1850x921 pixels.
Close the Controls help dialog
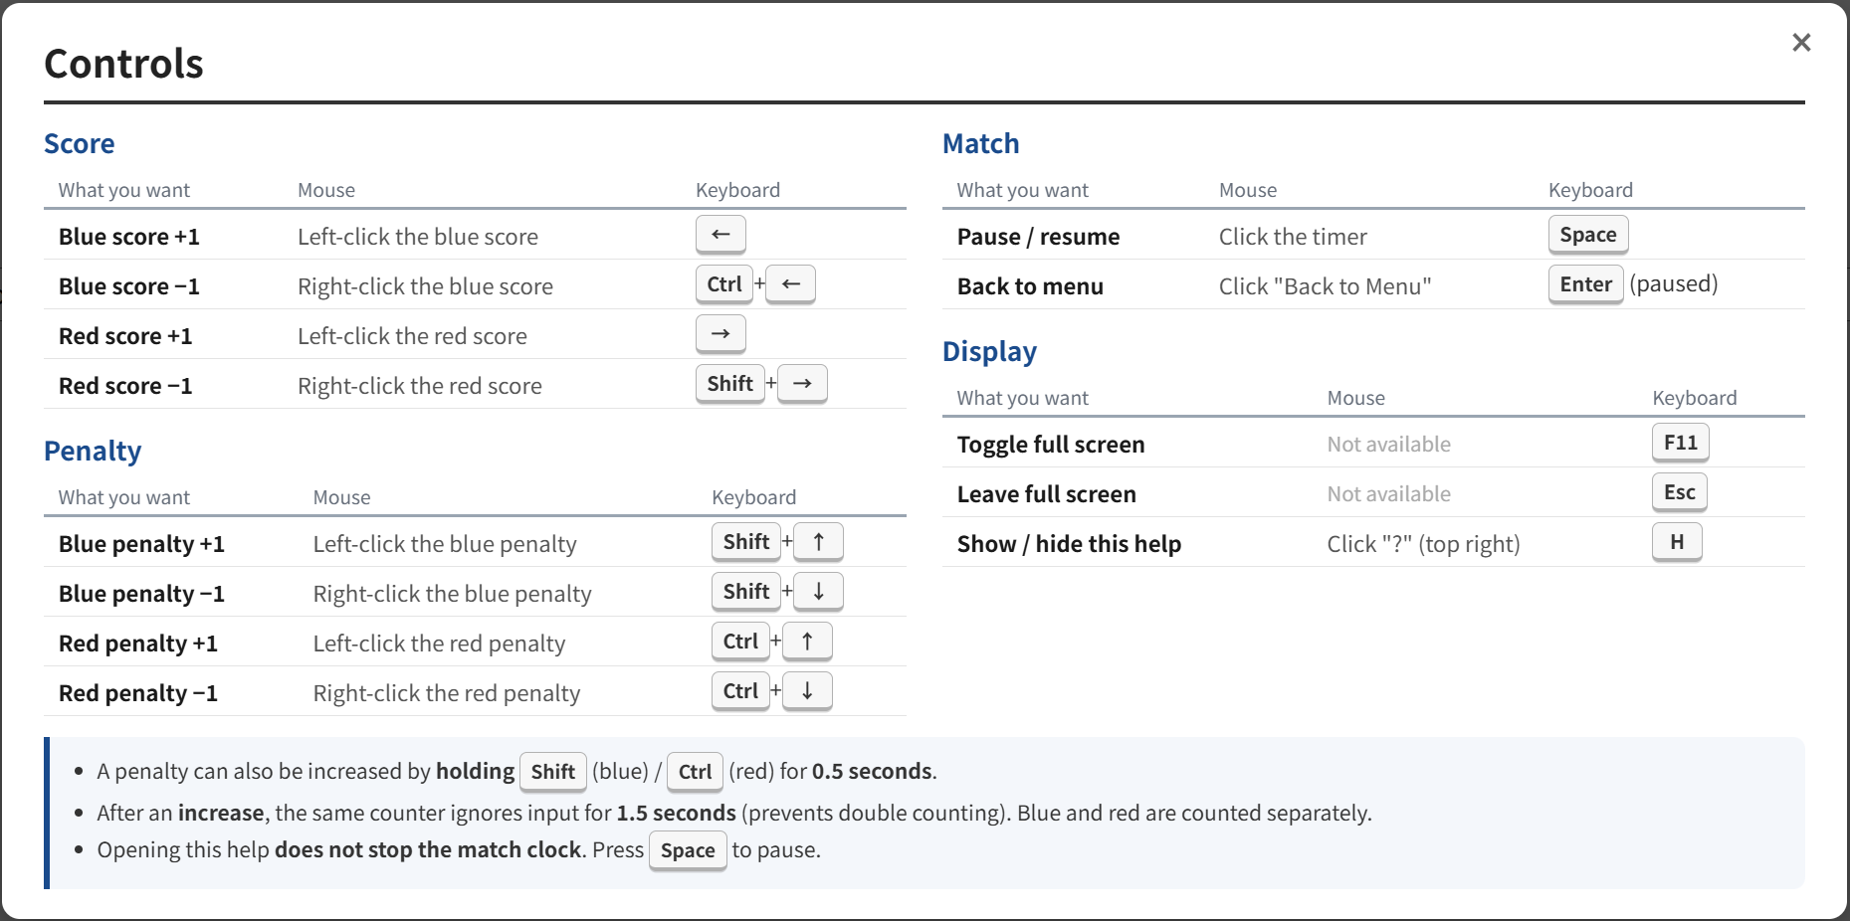click(x=1801, y=43)
